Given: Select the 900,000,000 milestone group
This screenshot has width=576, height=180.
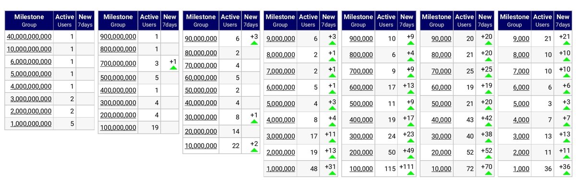Looking at the screenshot, I should pyautogui.click(x=118, y=36).
